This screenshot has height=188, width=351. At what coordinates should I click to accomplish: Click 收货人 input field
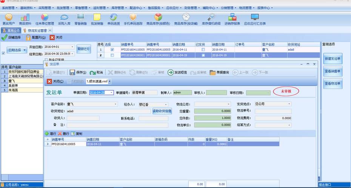(x=83, y=118)
